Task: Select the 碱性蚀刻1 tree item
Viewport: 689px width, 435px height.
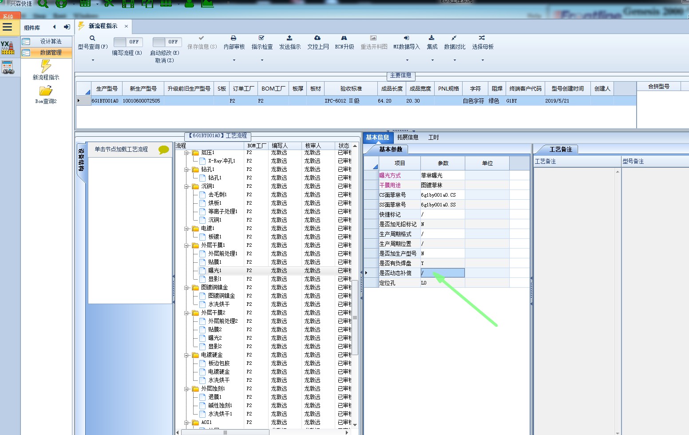Action: pyautogui.click(x=220, y=406)
